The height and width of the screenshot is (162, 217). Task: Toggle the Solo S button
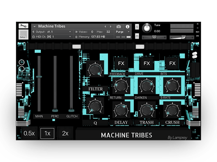point(137,26)
